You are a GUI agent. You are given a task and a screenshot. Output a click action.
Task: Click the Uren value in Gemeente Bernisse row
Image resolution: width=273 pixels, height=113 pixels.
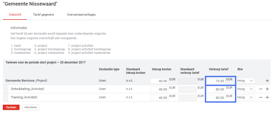pos(102,81)
